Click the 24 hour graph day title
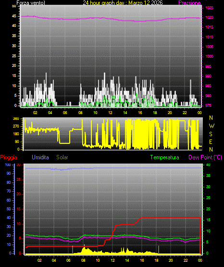This screenshot has width=224, height=267. (123, 2)
